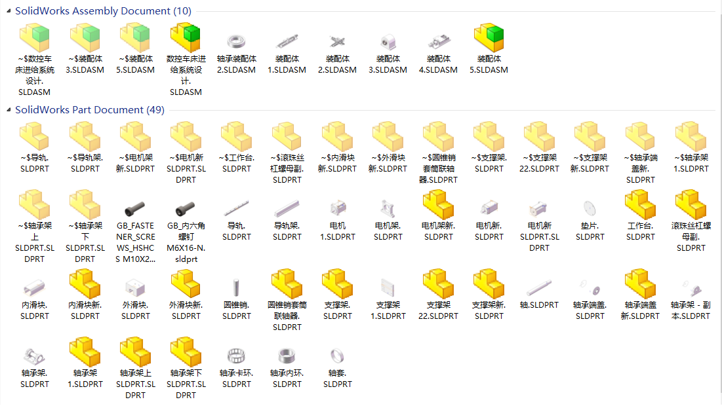Select the 电机架.SLDPRT thumbnail
This screenshot has width=722, height=406.
click(388, 209)
